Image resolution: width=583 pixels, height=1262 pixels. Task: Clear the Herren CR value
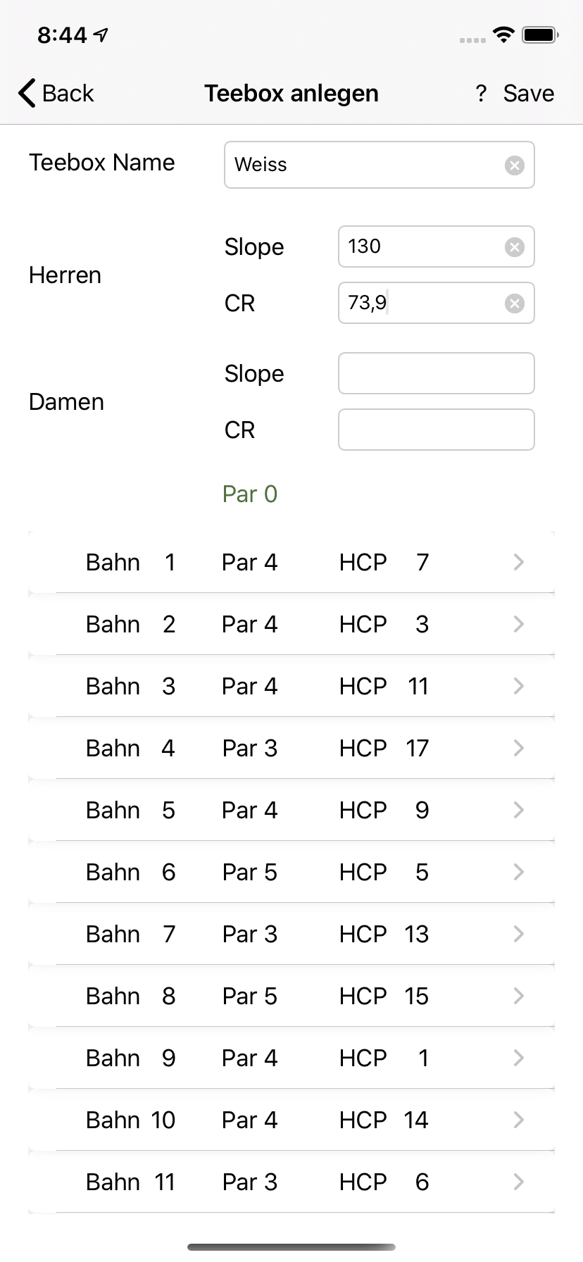tap(515, 304)
